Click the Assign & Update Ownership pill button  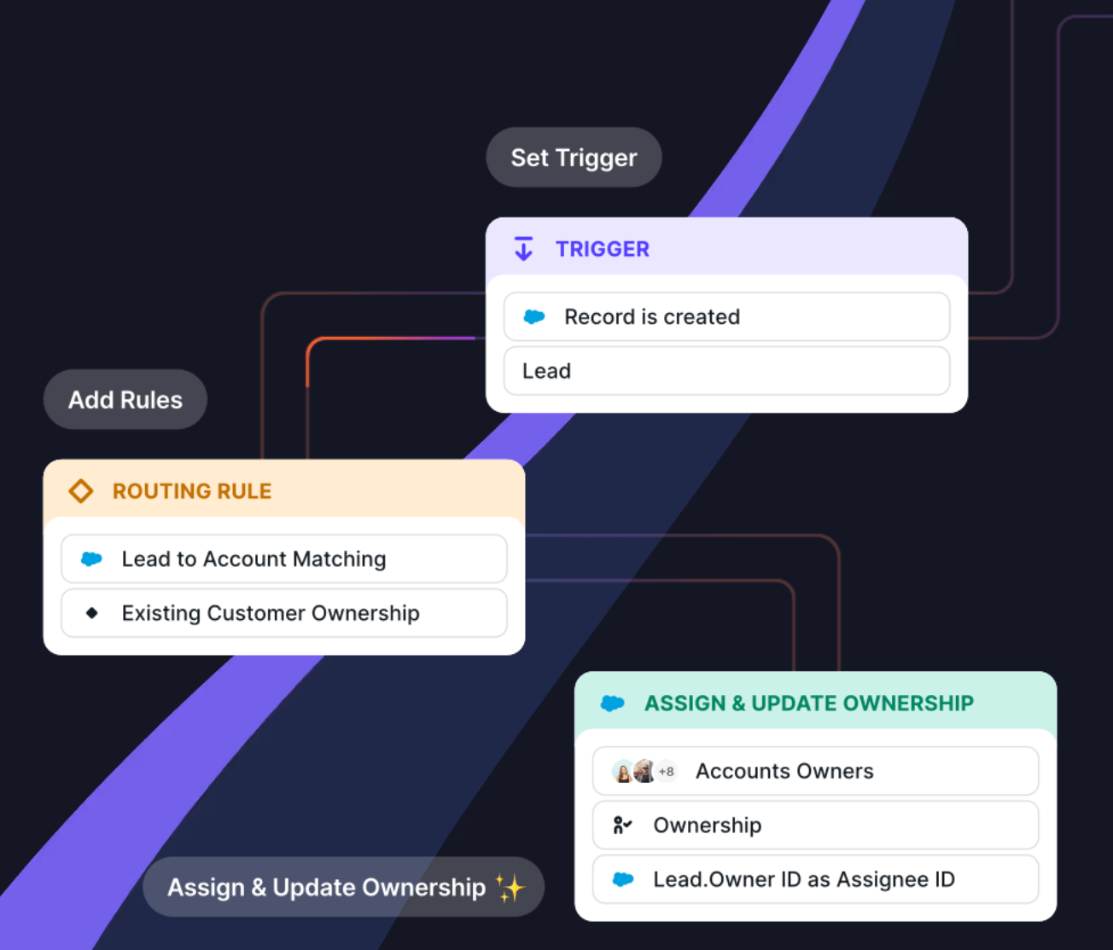coord(344,888)
